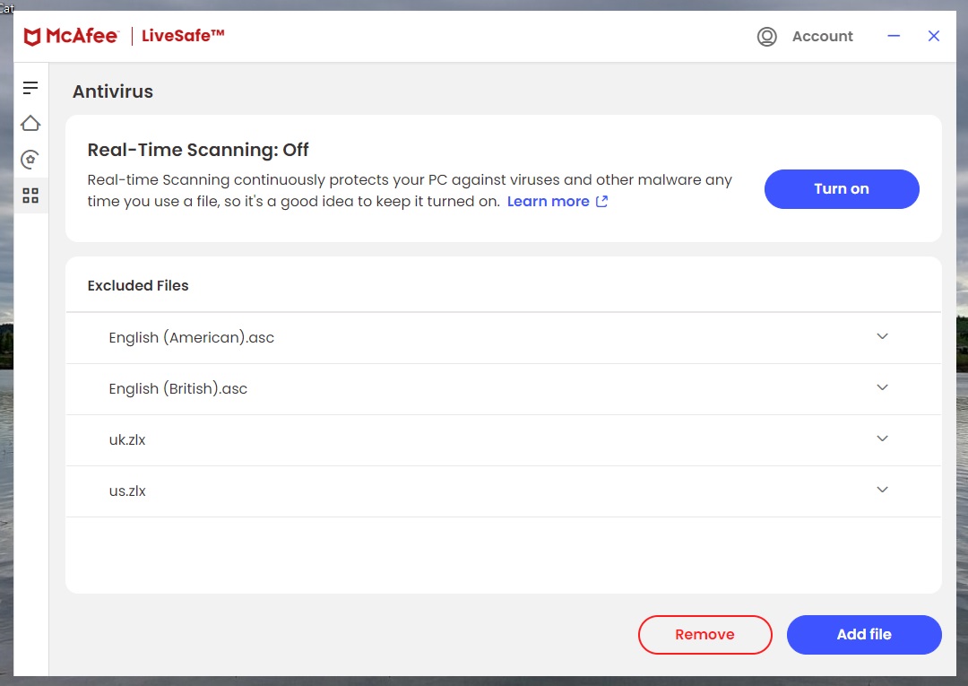Screen dimensions: 968x686
Task: Expand the uk.zlx row chevron
Action: coord(882,439)
